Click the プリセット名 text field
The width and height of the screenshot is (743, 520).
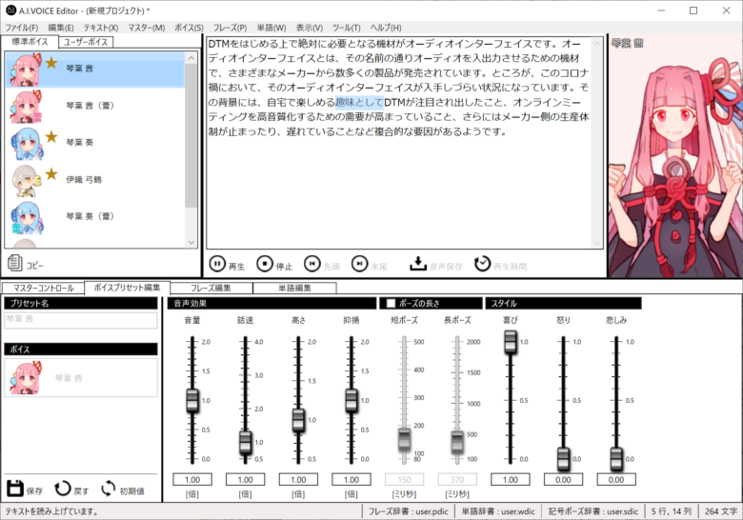(81, 320)
